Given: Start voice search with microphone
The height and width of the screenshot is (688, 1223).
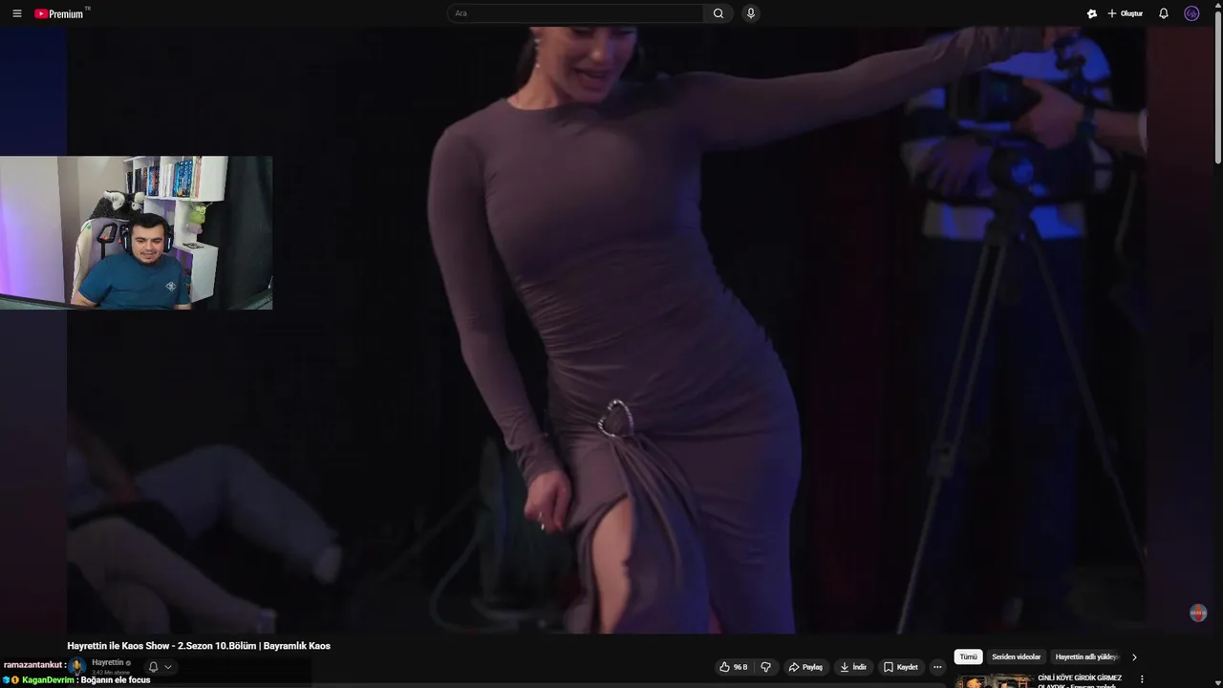Looking at the screenshot, I should [x=751, y=13].
